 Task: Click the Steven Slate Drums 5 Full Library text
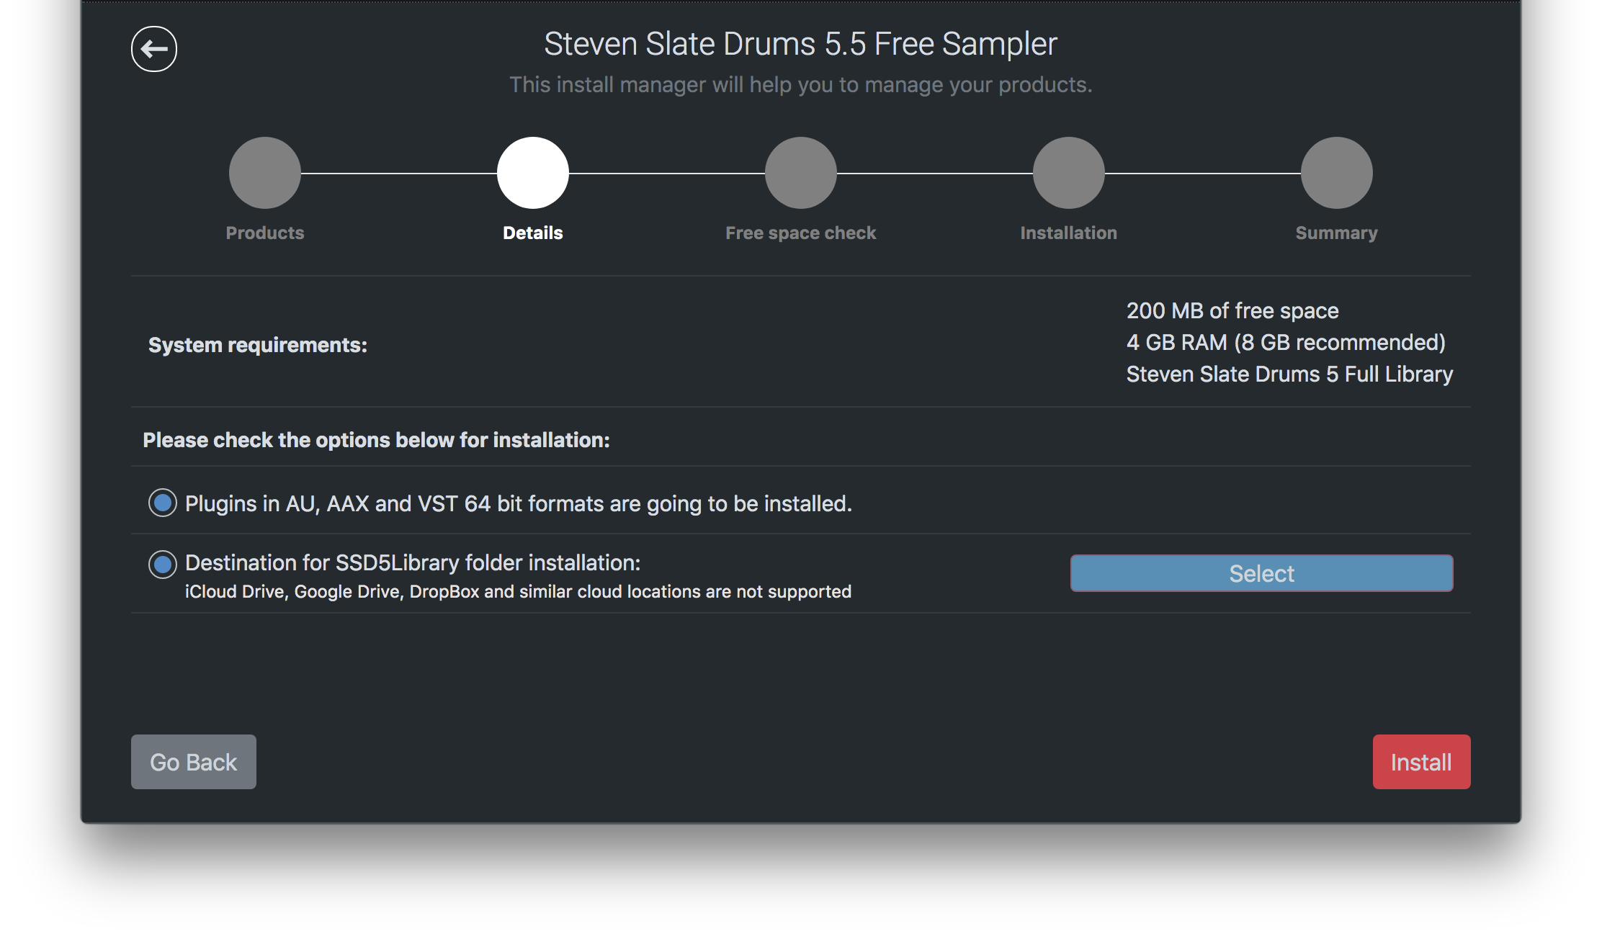click(x=1289, y=374)
